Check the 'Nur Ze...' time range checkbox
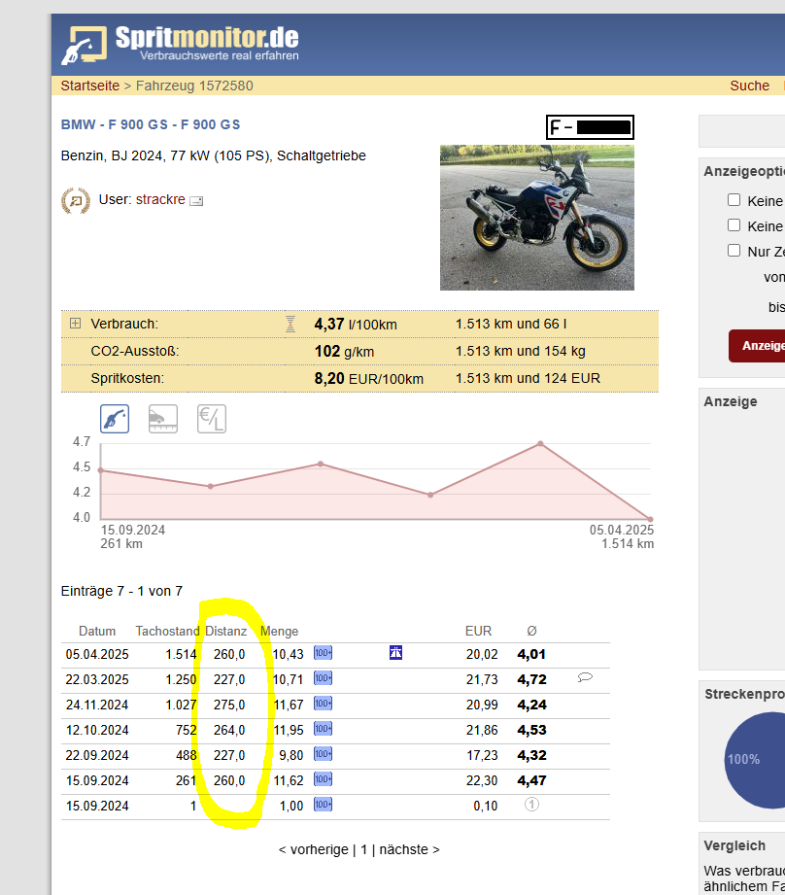The image size is (785, 895). pyautogui.click(x=734, y=251)
